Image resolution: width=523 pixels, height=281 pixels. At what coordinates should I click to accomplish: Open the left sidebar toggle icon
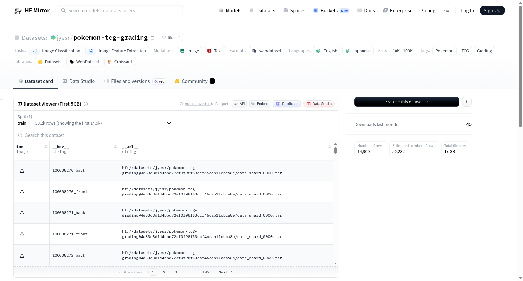coord(2,101)
